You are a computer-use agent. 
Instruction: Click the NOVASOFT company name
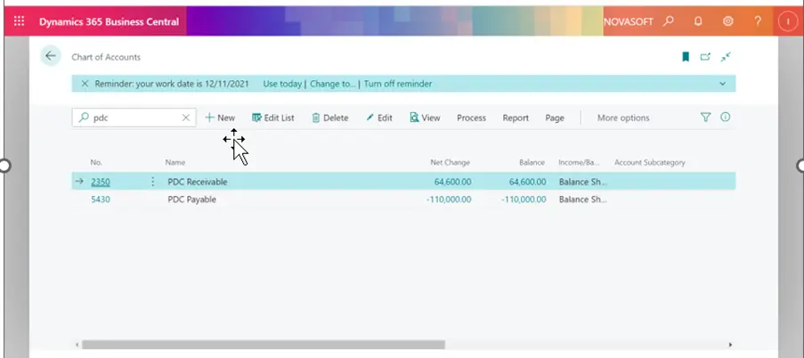(629, 21)
